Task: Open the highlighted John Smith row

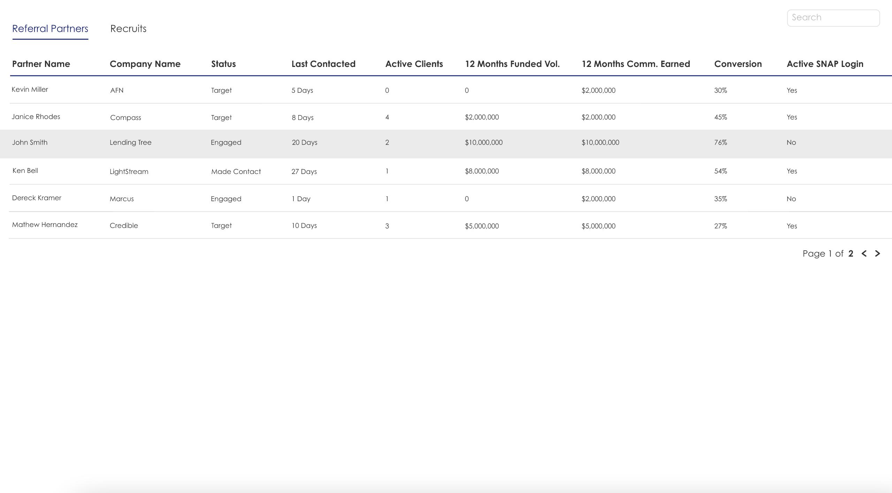Action: coord(30,142)
